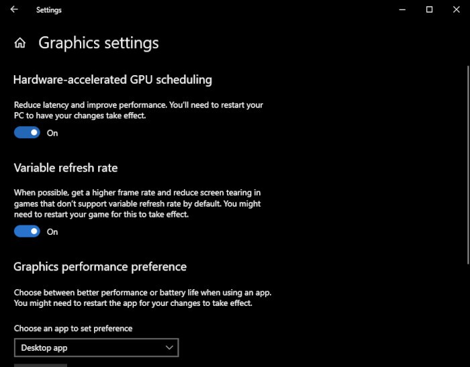Disable the Variable refresh rate toggle
Screen dimensions: 470x367
coord(28,231)
